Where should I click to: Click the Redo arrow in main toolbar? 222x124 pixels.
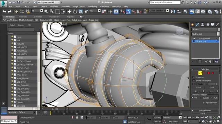tap(10, 11)
